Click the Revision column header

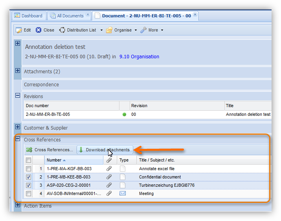(x=177, y=106)
